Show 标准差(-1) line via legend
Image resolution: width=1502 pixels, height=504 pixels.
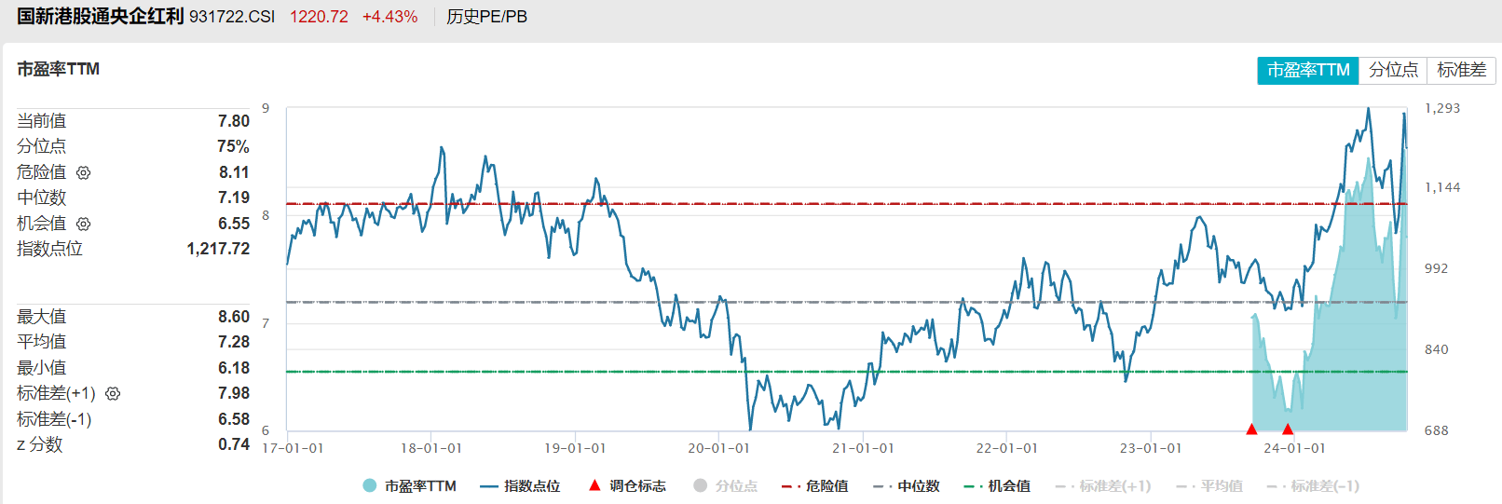[1313, 486]
